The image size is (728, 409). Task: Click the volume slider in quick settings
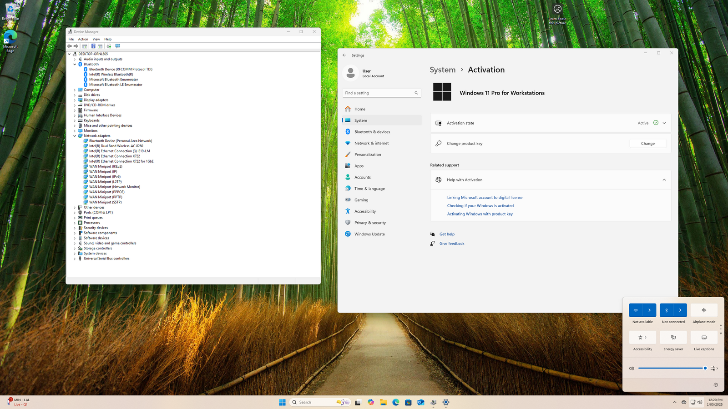(671, 368)
